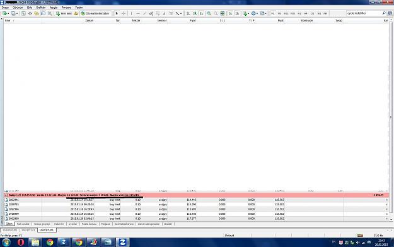
Task: Toggle the chart auto scroll icon
Action: (x=230, y=13)
